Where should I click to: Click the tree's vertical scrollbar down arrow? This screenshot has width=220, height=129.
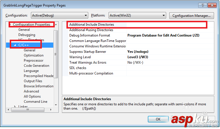pos(56,105)
